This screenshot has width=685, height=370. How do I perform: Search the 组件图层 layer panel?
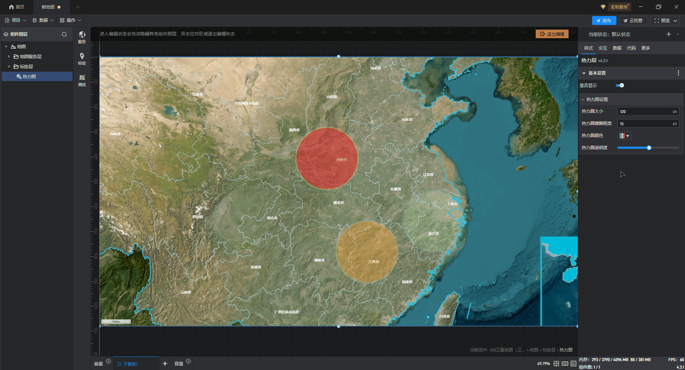(64, 34)
